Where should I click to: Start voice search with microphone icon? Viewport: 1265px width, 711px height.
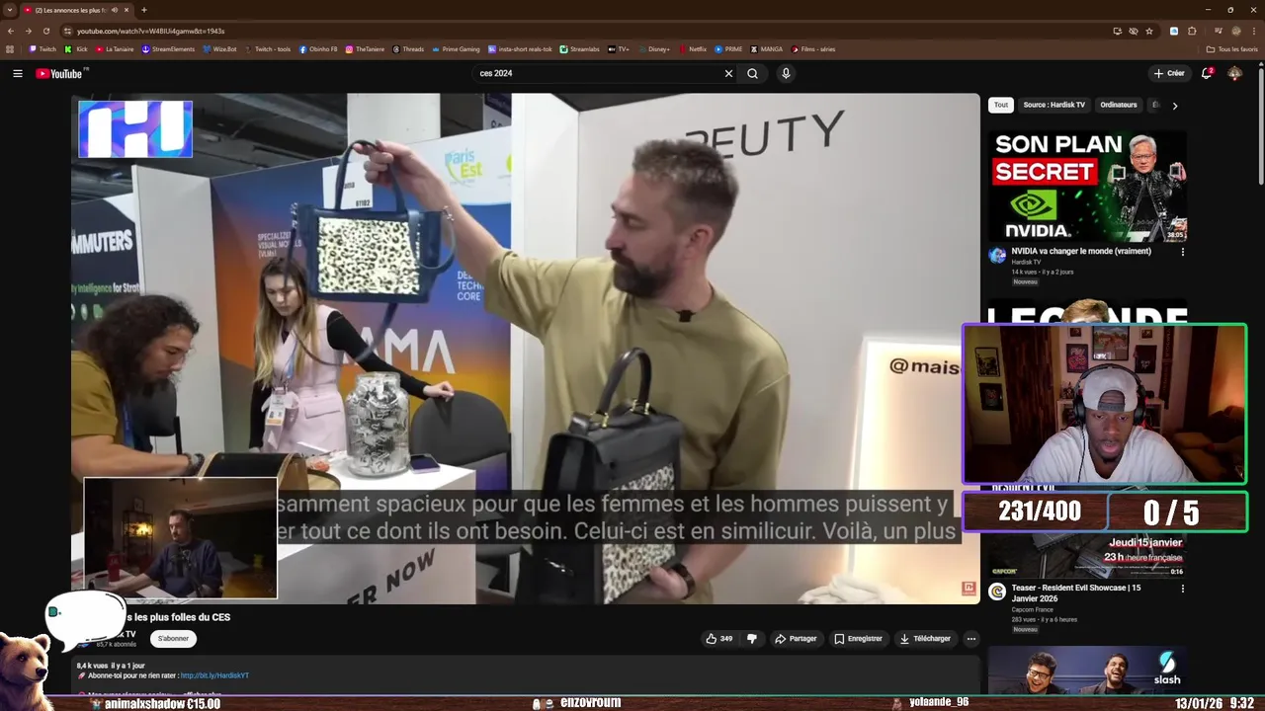pyautogui.click(x=786, y=73)
